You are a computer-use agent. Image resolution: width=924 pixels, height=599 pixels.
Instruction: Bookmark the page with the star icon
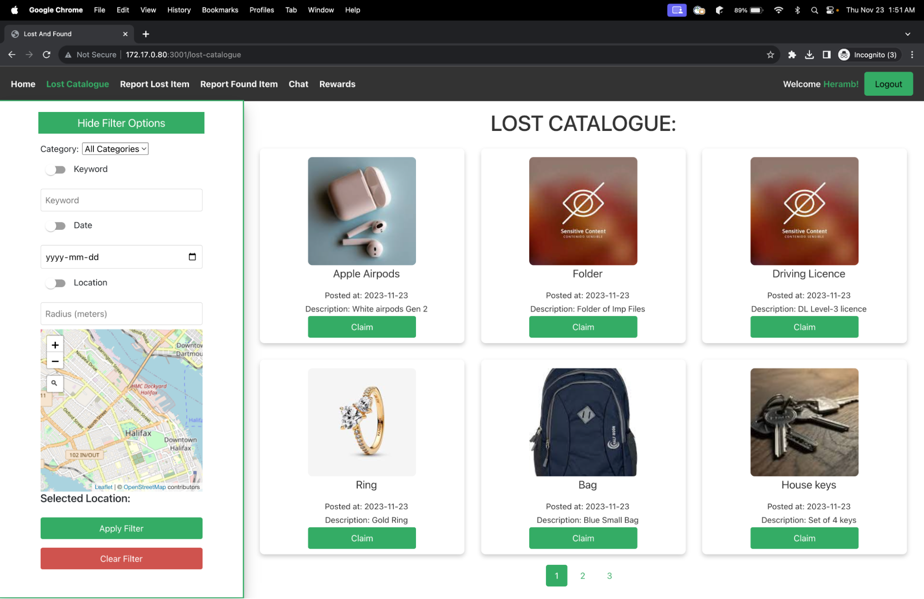(771, 55)
